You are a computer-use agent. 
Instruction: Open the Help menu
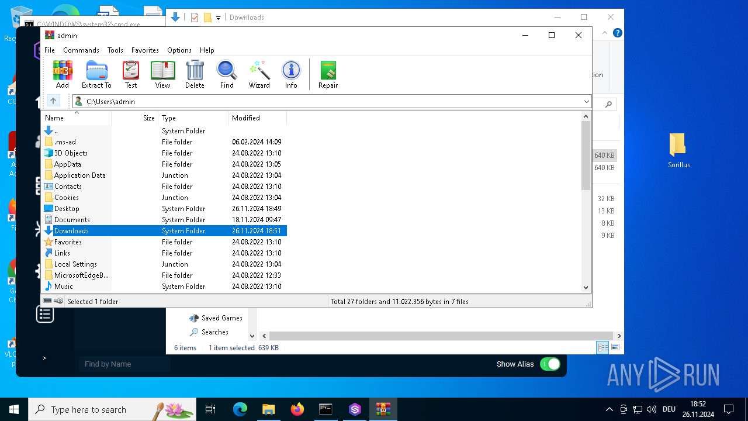207,50
